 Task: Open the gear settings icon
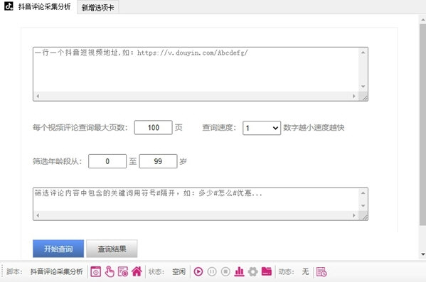252,271
